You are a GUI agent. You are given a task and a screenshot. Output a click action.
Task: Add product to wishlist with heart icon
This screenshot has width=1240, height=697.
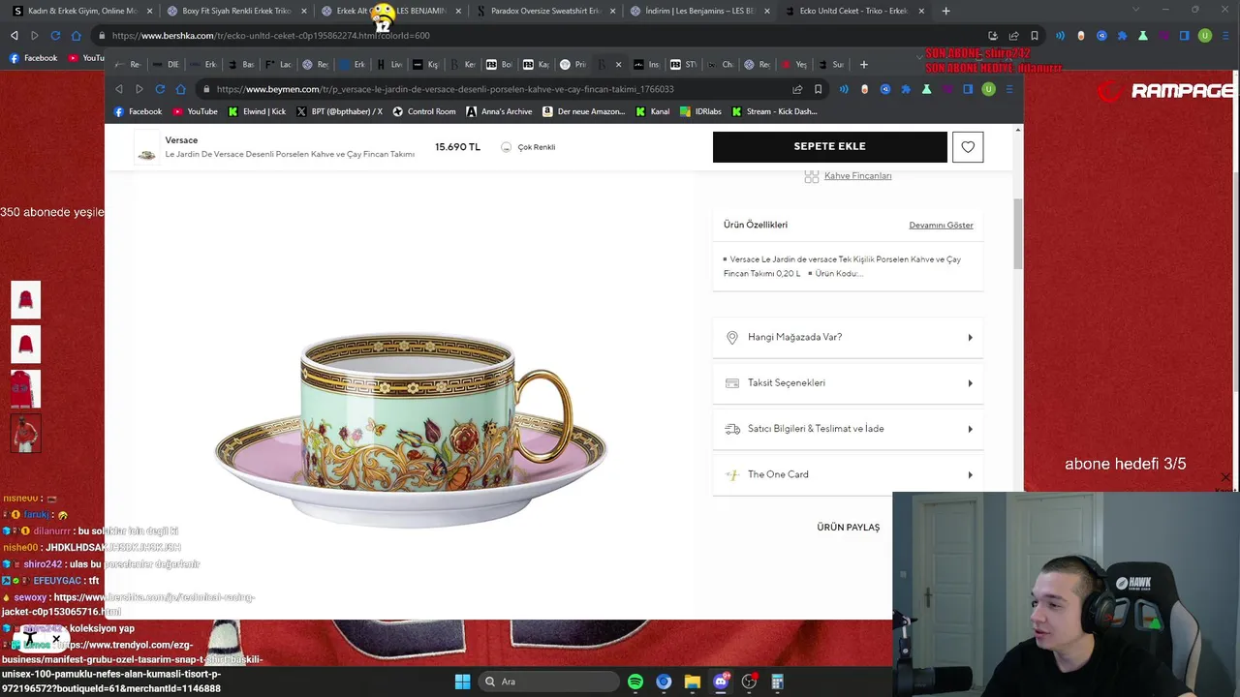(968, 147)
